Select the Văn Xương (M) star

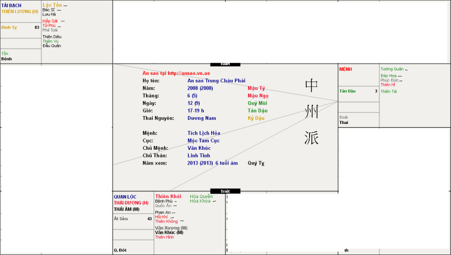pos(171,228)
